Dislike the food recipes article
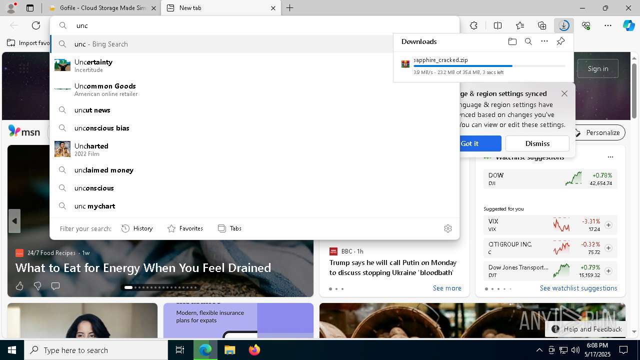This screenshot has height=360, width=640. [37, 286]
